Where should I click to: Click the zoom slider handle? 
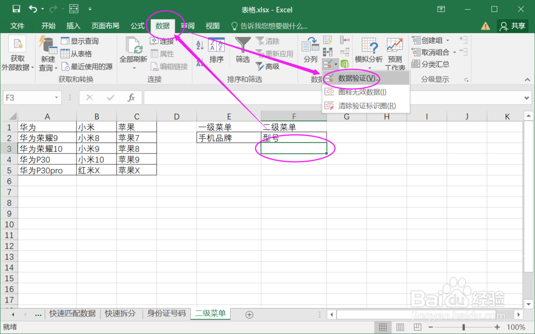pyautogui.click(x=463, y=328)
